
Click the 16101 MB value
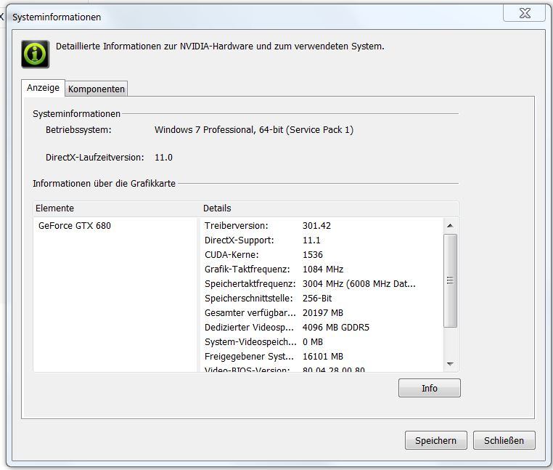[323, 356]
